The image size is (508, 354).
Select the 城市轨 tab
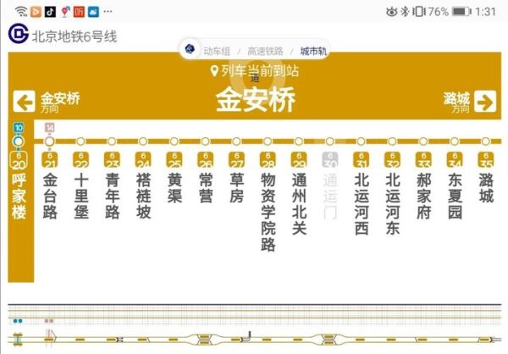tap(313, 51)
